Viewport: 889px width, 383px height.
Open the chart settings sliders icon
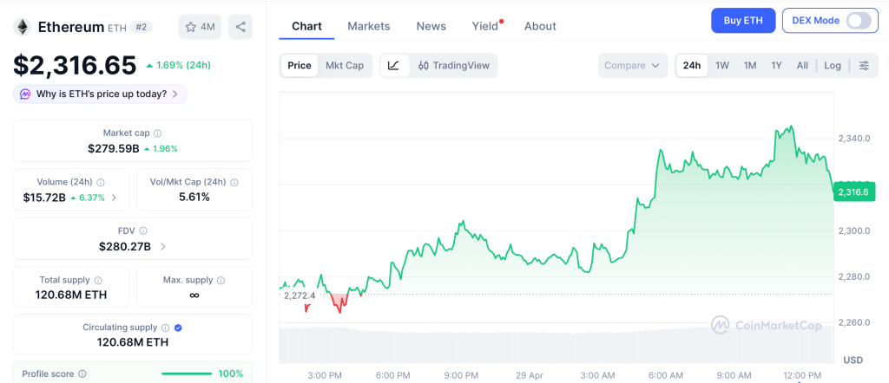[x=863, y=66]
